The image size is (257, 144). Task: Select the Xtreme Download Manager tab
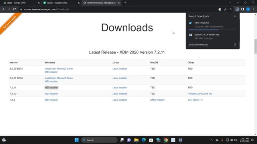coord(102,3)
